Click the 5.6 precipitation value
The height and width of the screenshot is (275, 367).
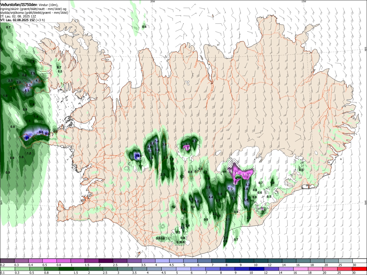(x=152, y=144)
